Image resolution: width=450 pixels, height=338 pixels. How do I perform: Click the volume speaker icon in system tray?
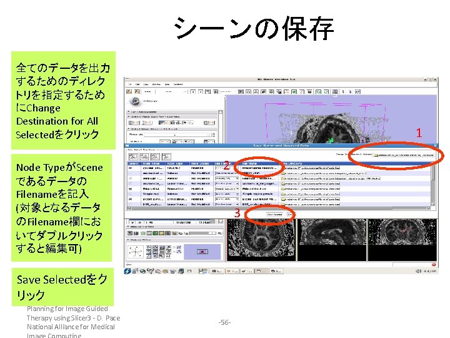coord(418,271)
